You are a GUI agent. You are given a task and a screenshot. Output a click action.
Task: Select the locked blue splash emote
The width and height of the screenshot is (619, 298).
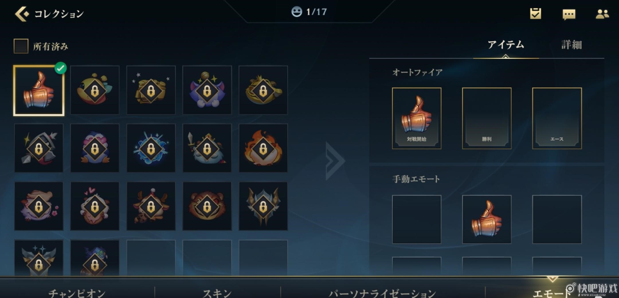click(x=151, y=148)
